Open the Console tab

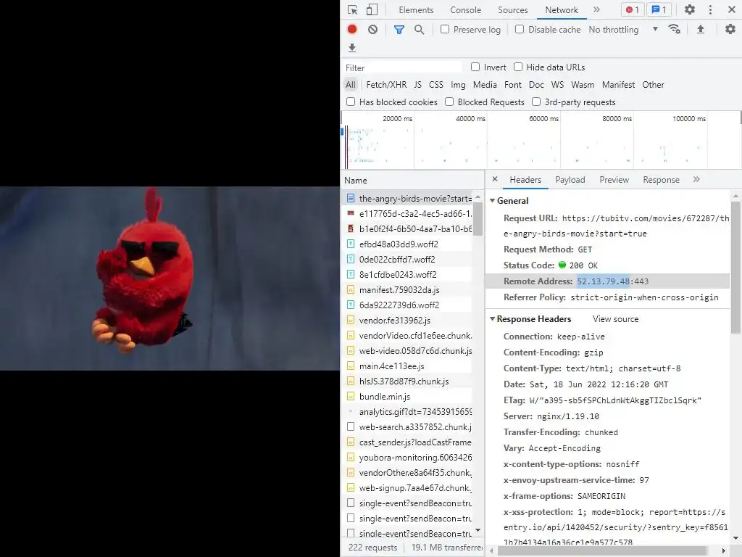pos(466,10)
